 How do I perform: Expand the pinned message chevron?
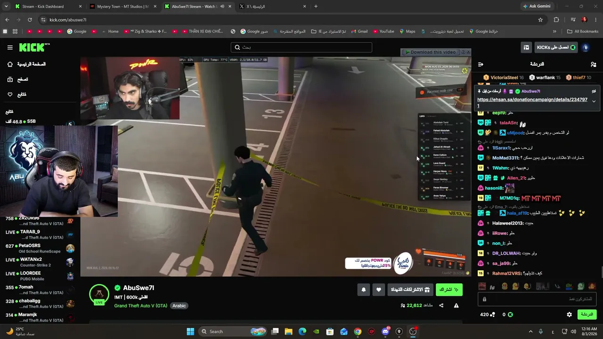coord(594,101)
